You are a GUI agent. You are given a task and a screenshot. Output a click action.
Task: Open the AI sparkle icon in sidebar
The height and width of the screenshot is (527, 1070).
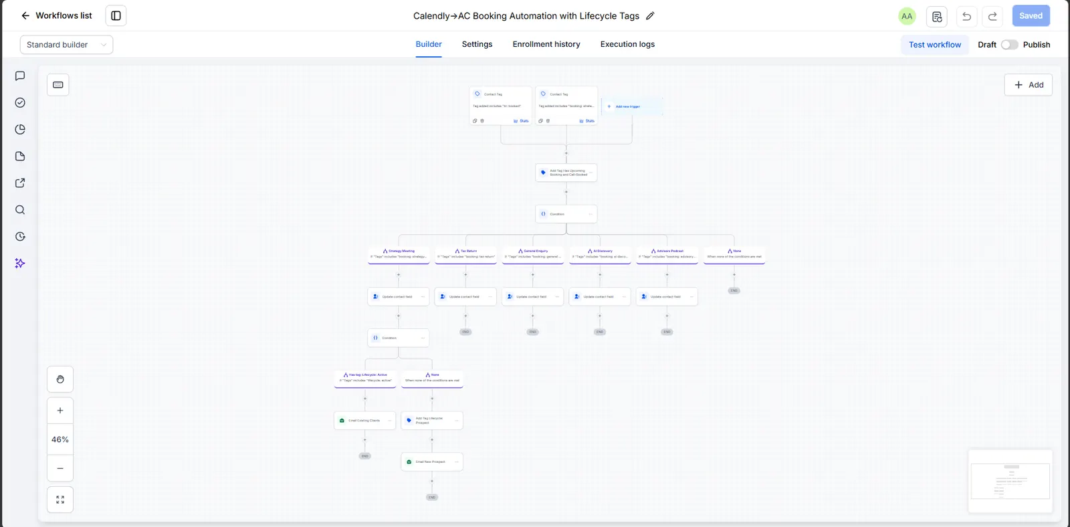click(x=20, y=263)
